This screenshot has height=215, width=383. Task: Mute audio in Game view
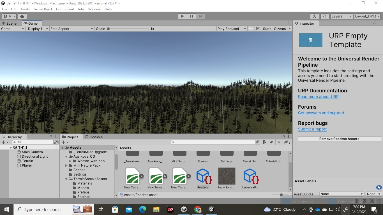tap(251, 29)
